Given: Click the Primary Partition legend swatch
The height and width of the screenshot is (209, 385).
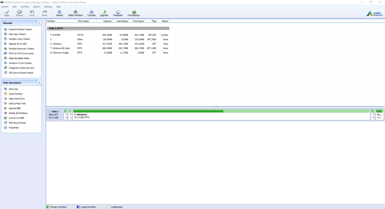Looking at the screenshot, I should (48, 207).
